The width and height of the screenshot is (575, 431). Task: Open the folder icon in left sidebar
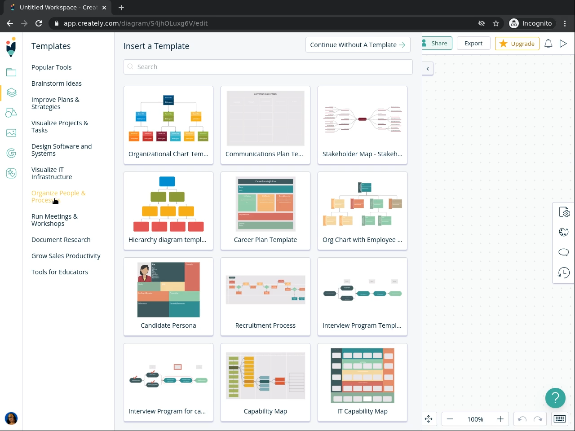point(11,72)
